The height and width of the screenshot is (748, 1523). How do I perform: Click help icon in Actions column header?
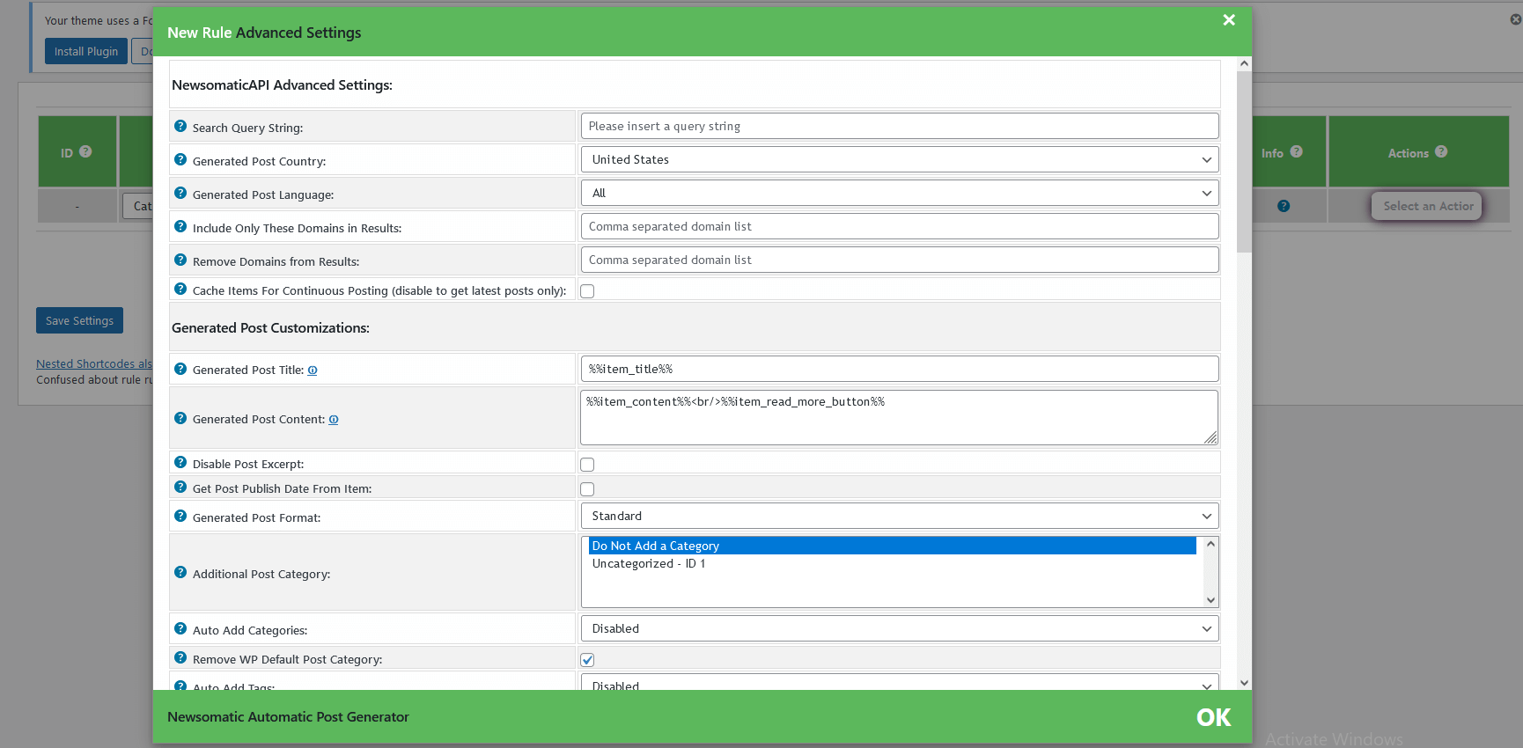1441,151
